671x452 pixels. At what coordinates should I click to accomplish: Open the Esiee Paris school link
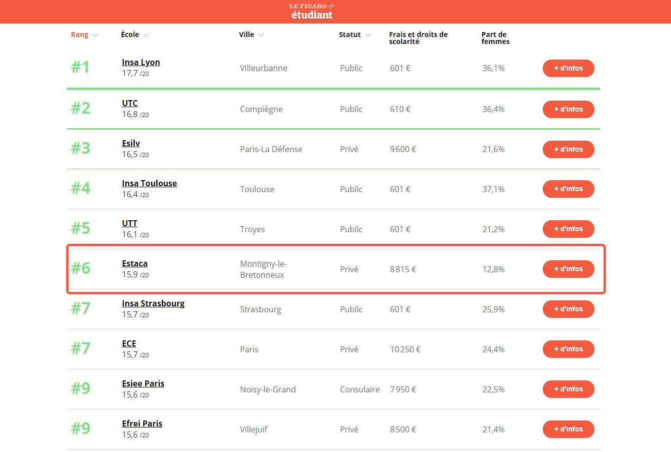click(x=143, y=383)
